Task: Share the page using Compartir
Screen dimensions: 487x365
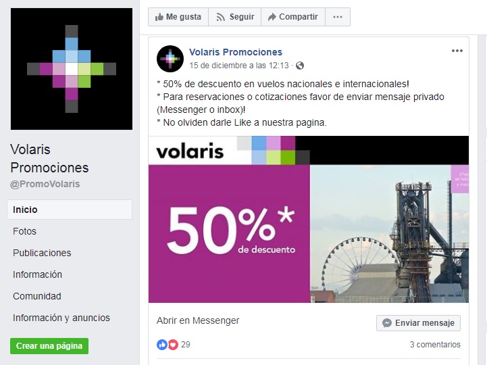Action: click(x=293, y=17)
